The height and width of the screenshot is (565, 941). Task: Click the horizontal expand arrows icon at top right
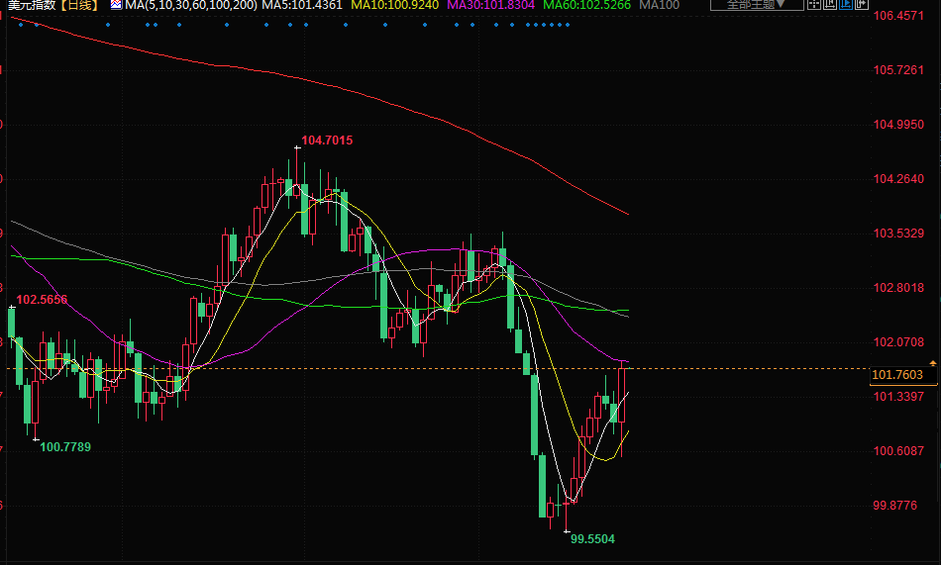pos(861,5)
